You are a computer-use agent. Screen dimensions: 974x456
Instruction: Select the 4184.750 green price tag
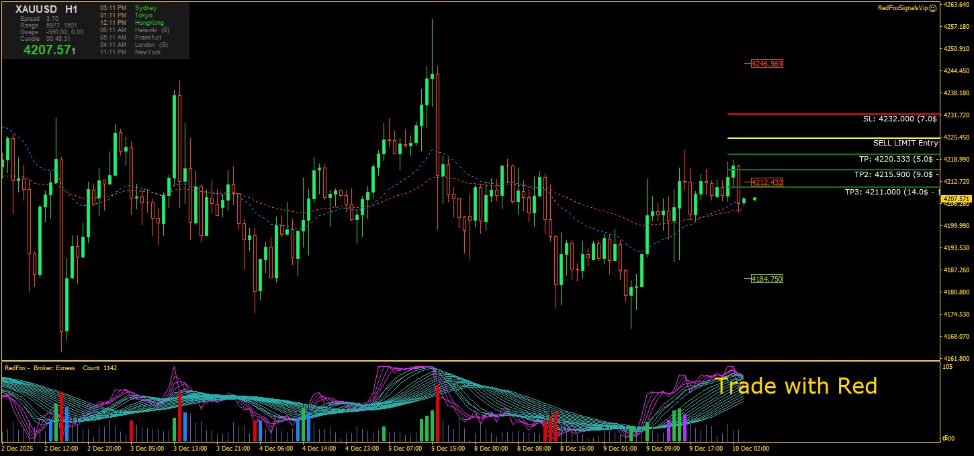(x=767, y=278)
